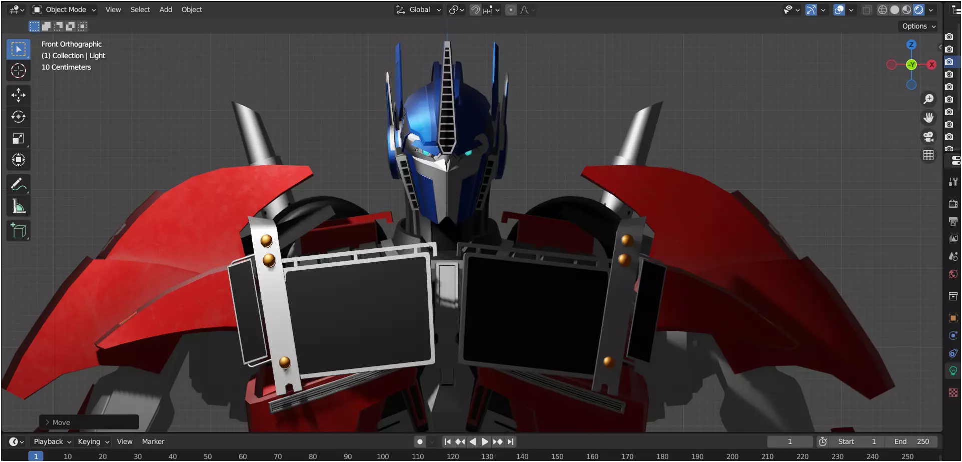
Task: Choose the Rotate tool in toolbar
Action: (19, 117)
